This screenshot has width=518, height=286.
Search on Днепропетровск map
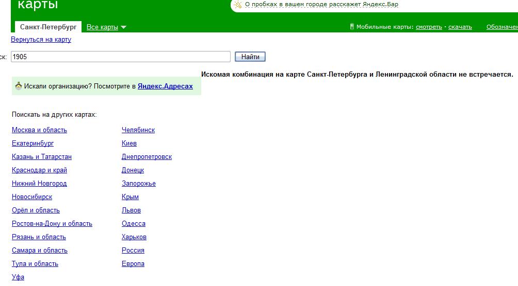tap(147, 157)
